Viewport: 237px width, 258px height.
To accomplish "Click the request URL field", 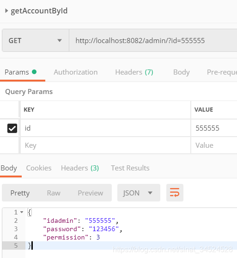I will click(153, 40).
